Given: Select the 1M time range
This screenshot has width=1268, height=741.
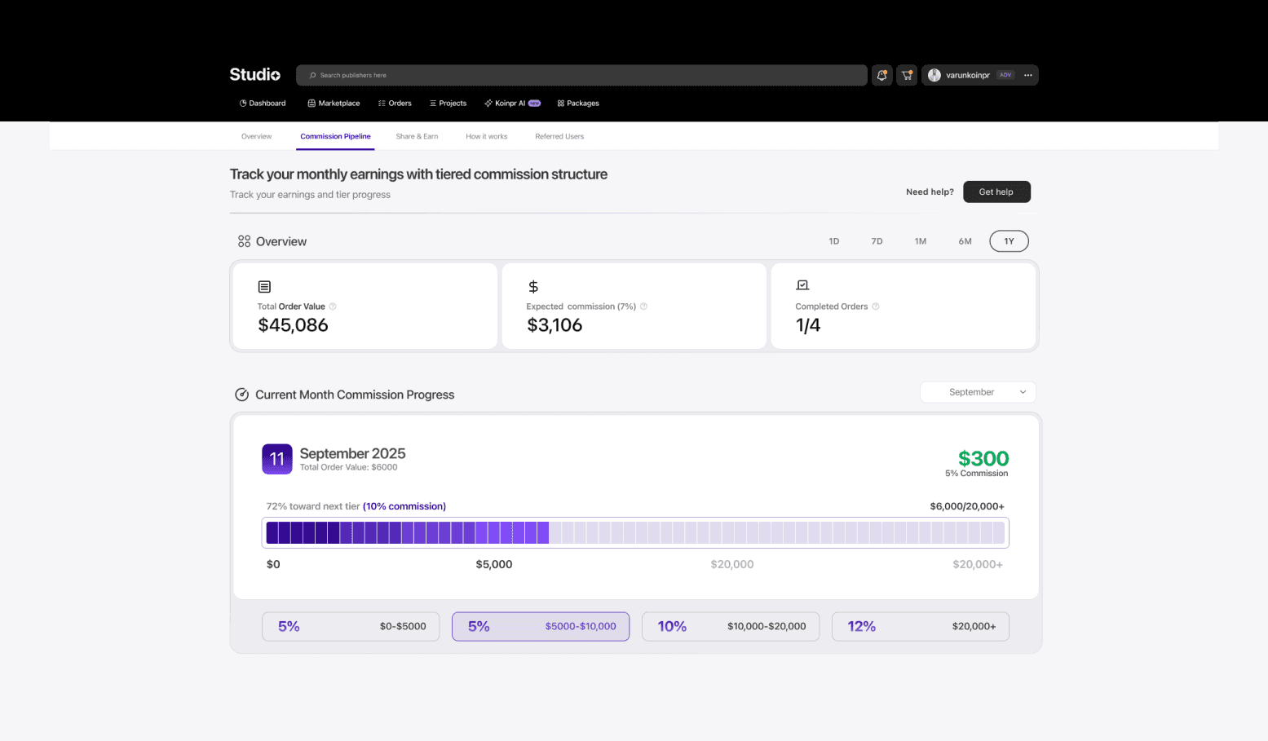Looking at the screenshot, I should (921, 241).
